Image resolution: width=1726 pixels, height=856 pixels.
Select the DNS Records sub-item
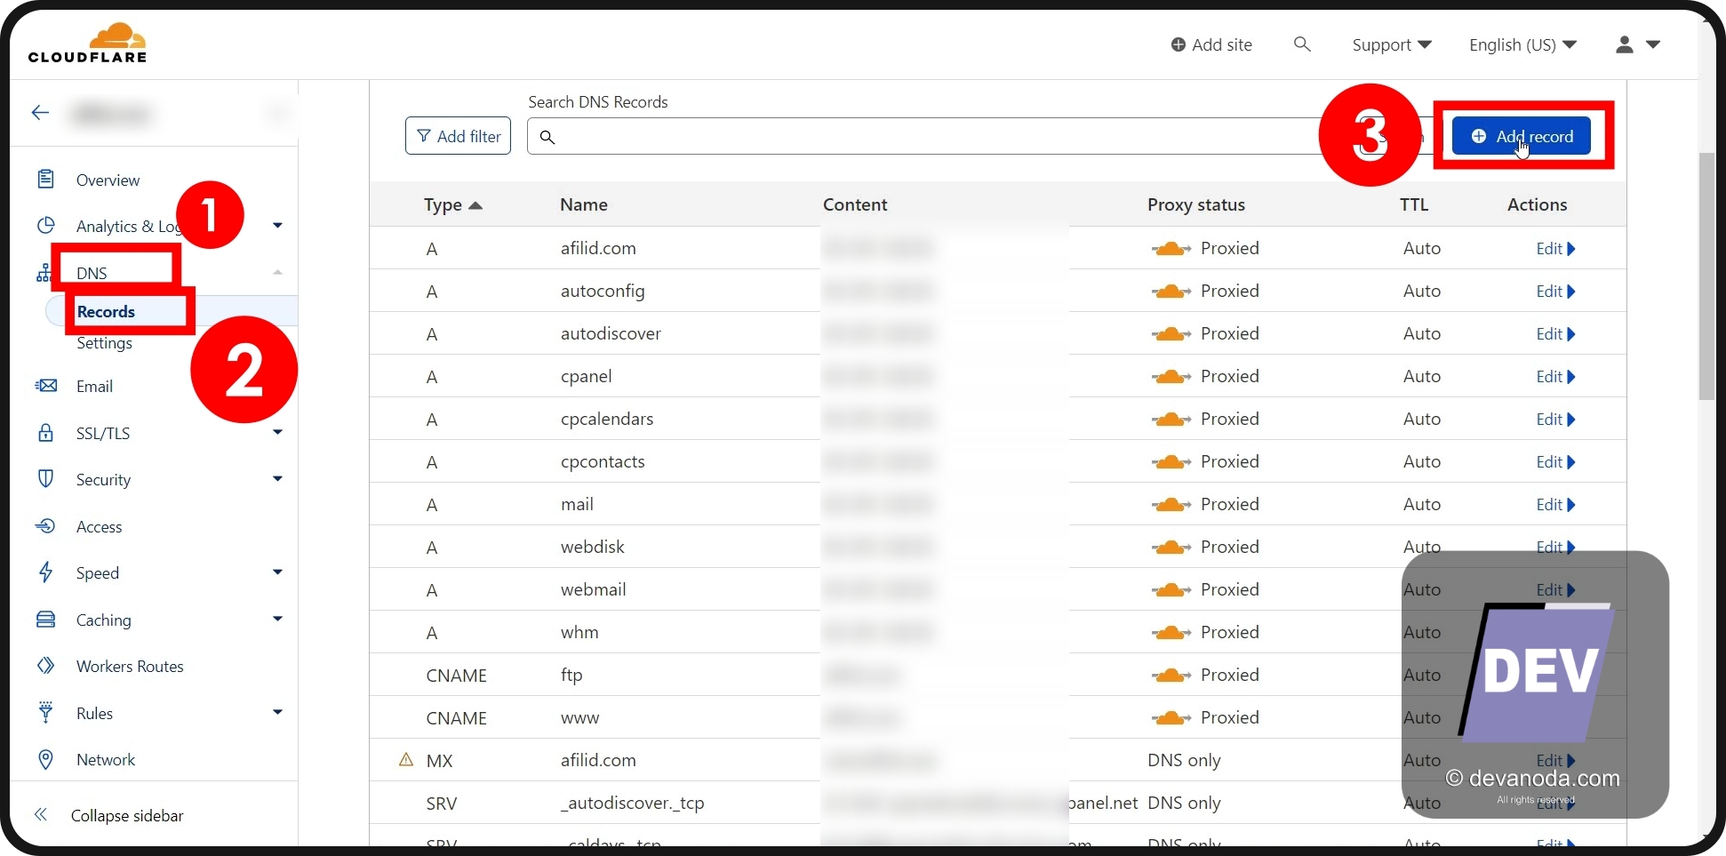(106, 311)
